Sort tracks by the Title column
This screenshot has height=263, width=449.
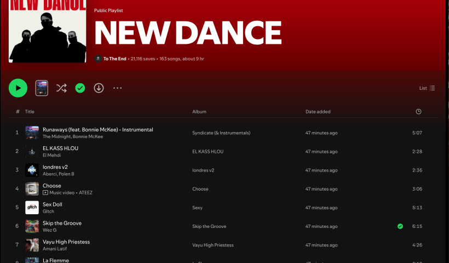click(30, 112)
